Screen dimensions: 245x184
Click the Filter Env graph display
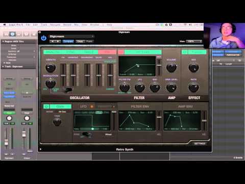pos(137,121)
